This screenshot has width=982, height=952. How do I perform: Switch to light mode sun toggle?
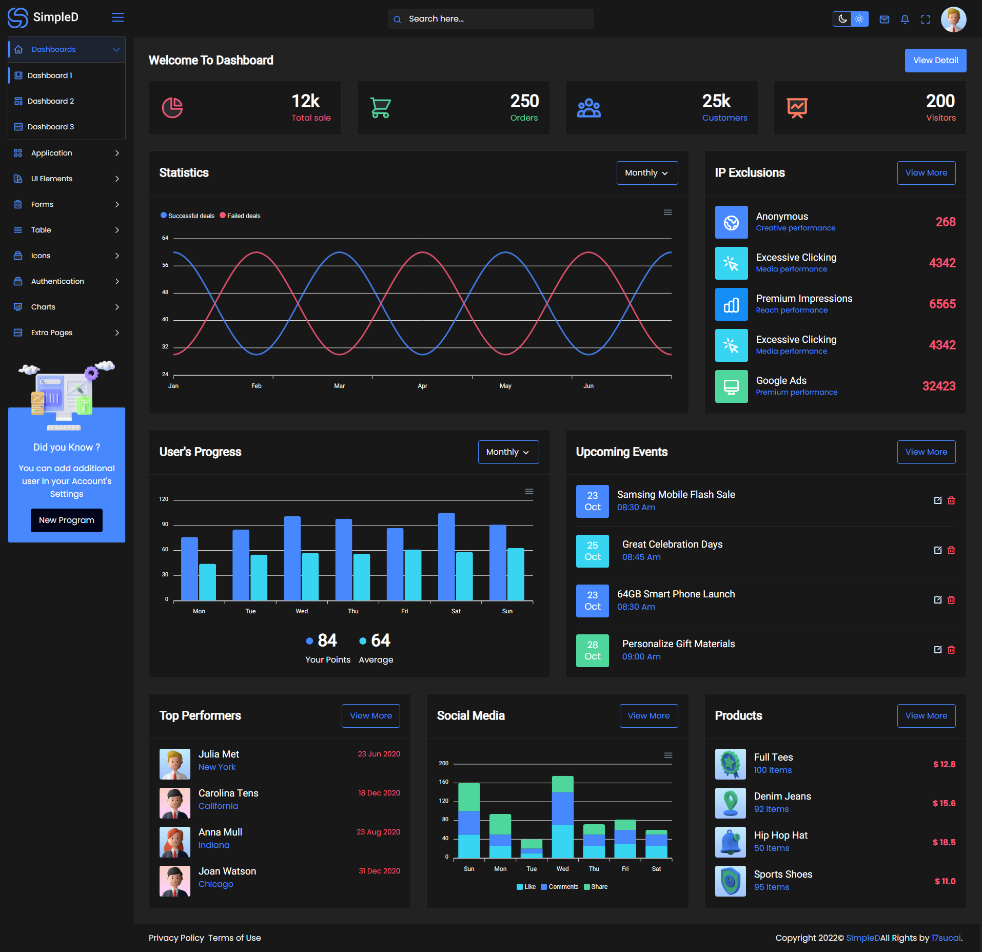[859, 19]
